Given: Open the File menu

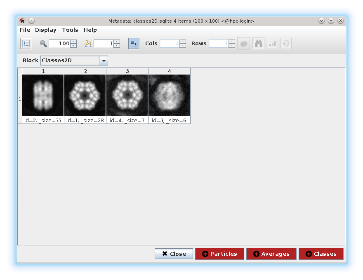Looking at the screenshot, I should (x=25, y=30).
